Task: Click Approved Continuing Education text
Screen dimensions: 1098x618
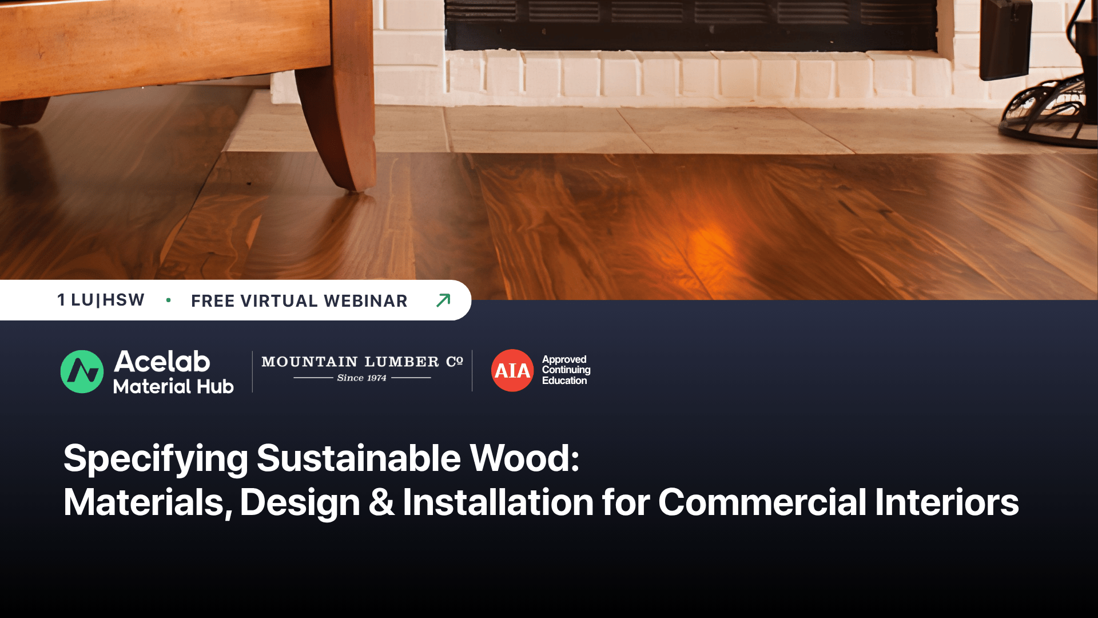Action: coord(566,370)
